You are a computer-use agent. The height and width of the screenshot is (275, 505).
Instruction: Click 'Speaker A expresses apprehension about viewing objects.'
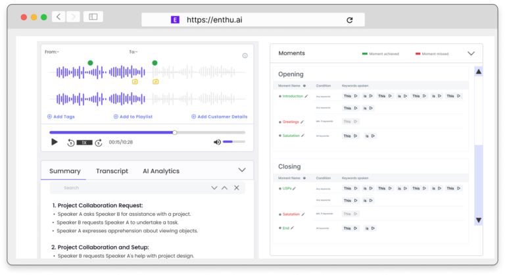pyautogui.click(x=127, y=231)
